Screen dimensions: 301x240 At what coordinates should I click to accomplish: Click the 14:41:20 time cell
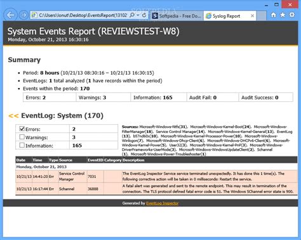pyautogui.click(x=40, y=177)
